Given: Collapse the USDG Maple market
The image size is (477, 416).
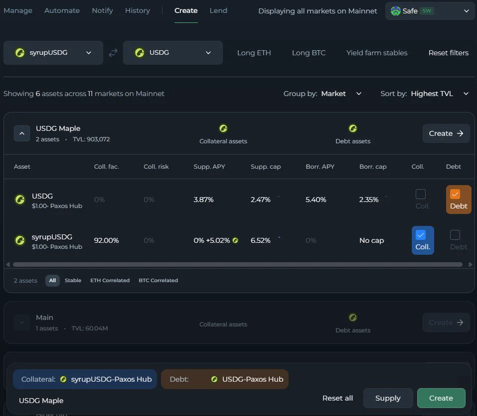Looking at the screenshot, I should coord(22,133).
